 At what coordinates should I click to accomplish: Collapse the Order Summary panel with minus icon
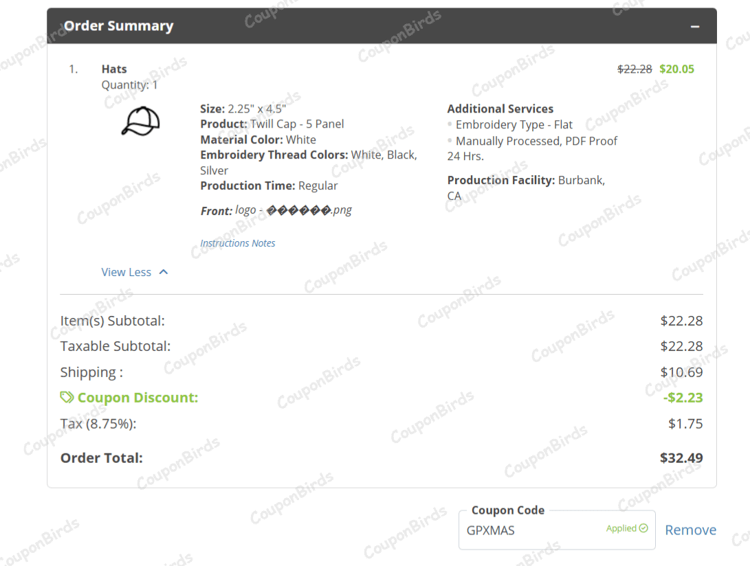coord(695,27)
